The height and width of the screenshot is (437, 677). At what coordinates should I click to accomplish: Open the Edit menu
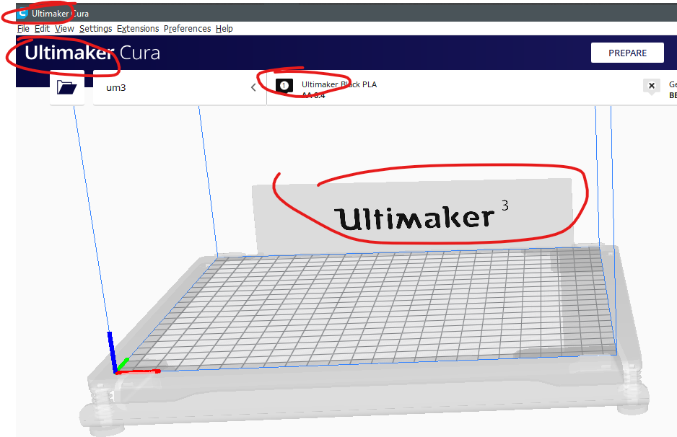tap(42, 28)
